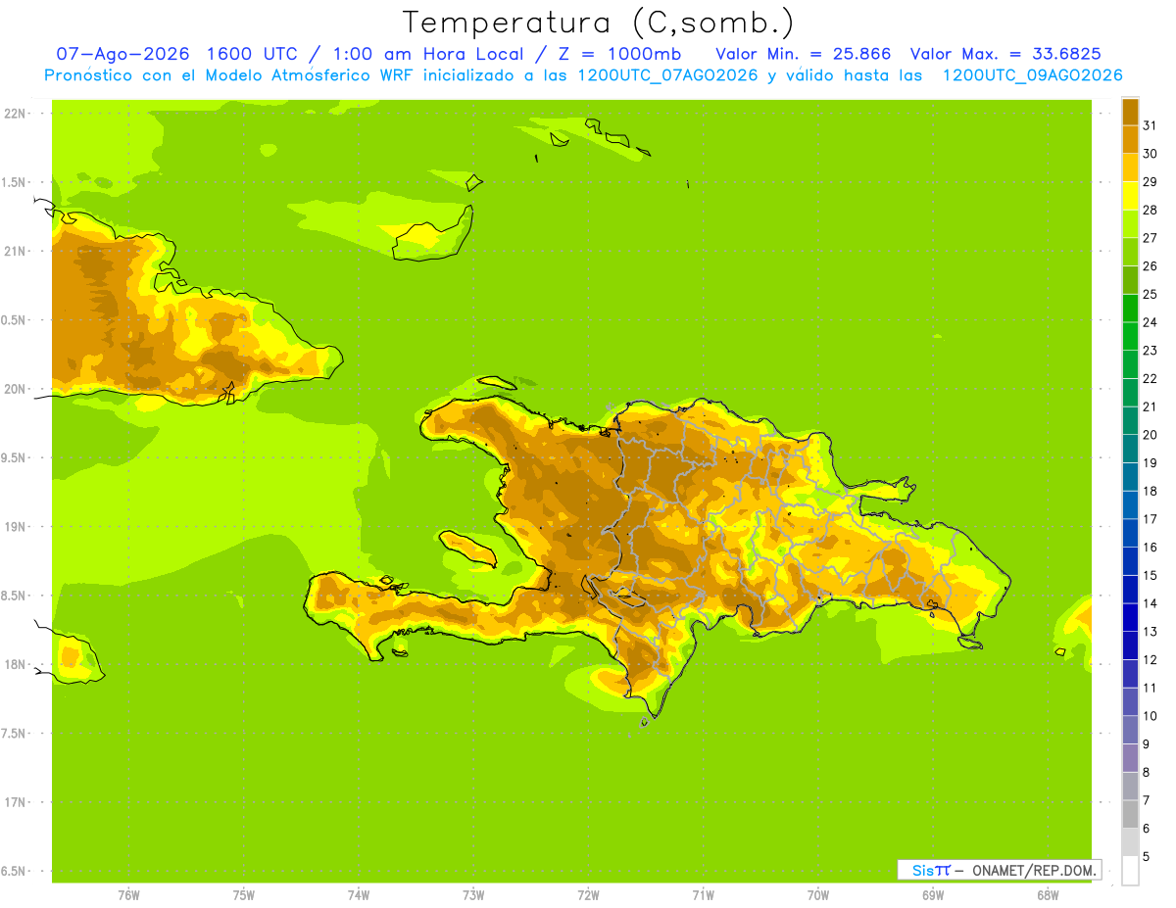Click the longitude label "69W"
The width and height of the screenshot is (1176, 908).
pyautogui.click(x=933, y=895)
